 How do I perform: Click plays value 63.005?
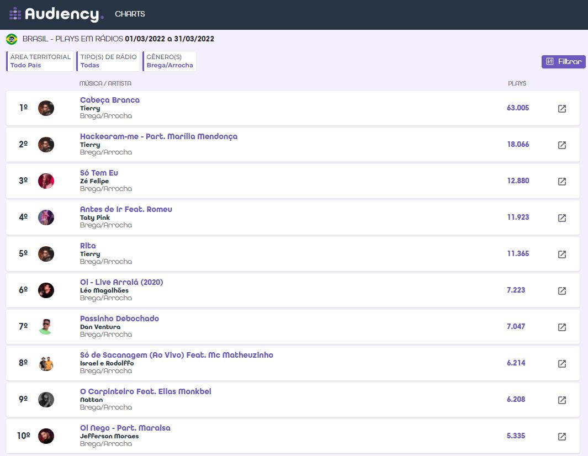pos(518,108)
